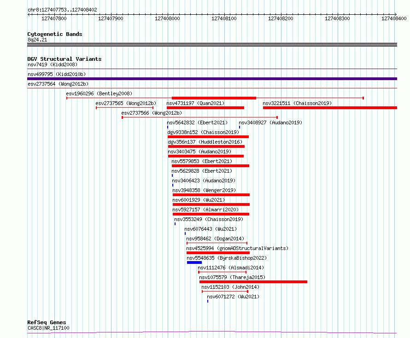Open the CASC8|NR_117100 gene label
The image size is (410, 338).
[x=48, y=328]
